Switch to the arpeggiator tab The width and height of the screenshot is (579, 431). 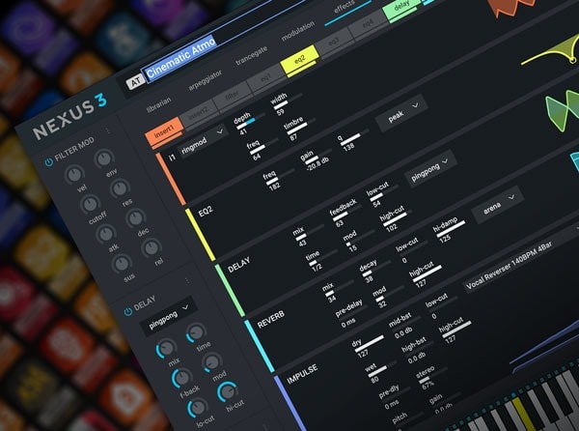[x=205, y=80]
